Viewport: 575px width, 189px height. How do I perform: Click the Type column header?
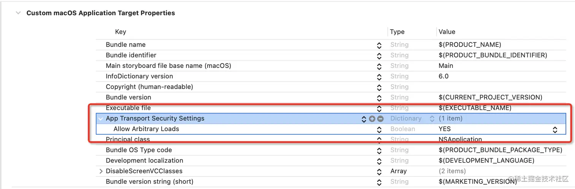[397, 32]
